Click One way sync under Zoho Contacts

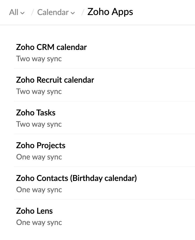click(x=39, y=190)
